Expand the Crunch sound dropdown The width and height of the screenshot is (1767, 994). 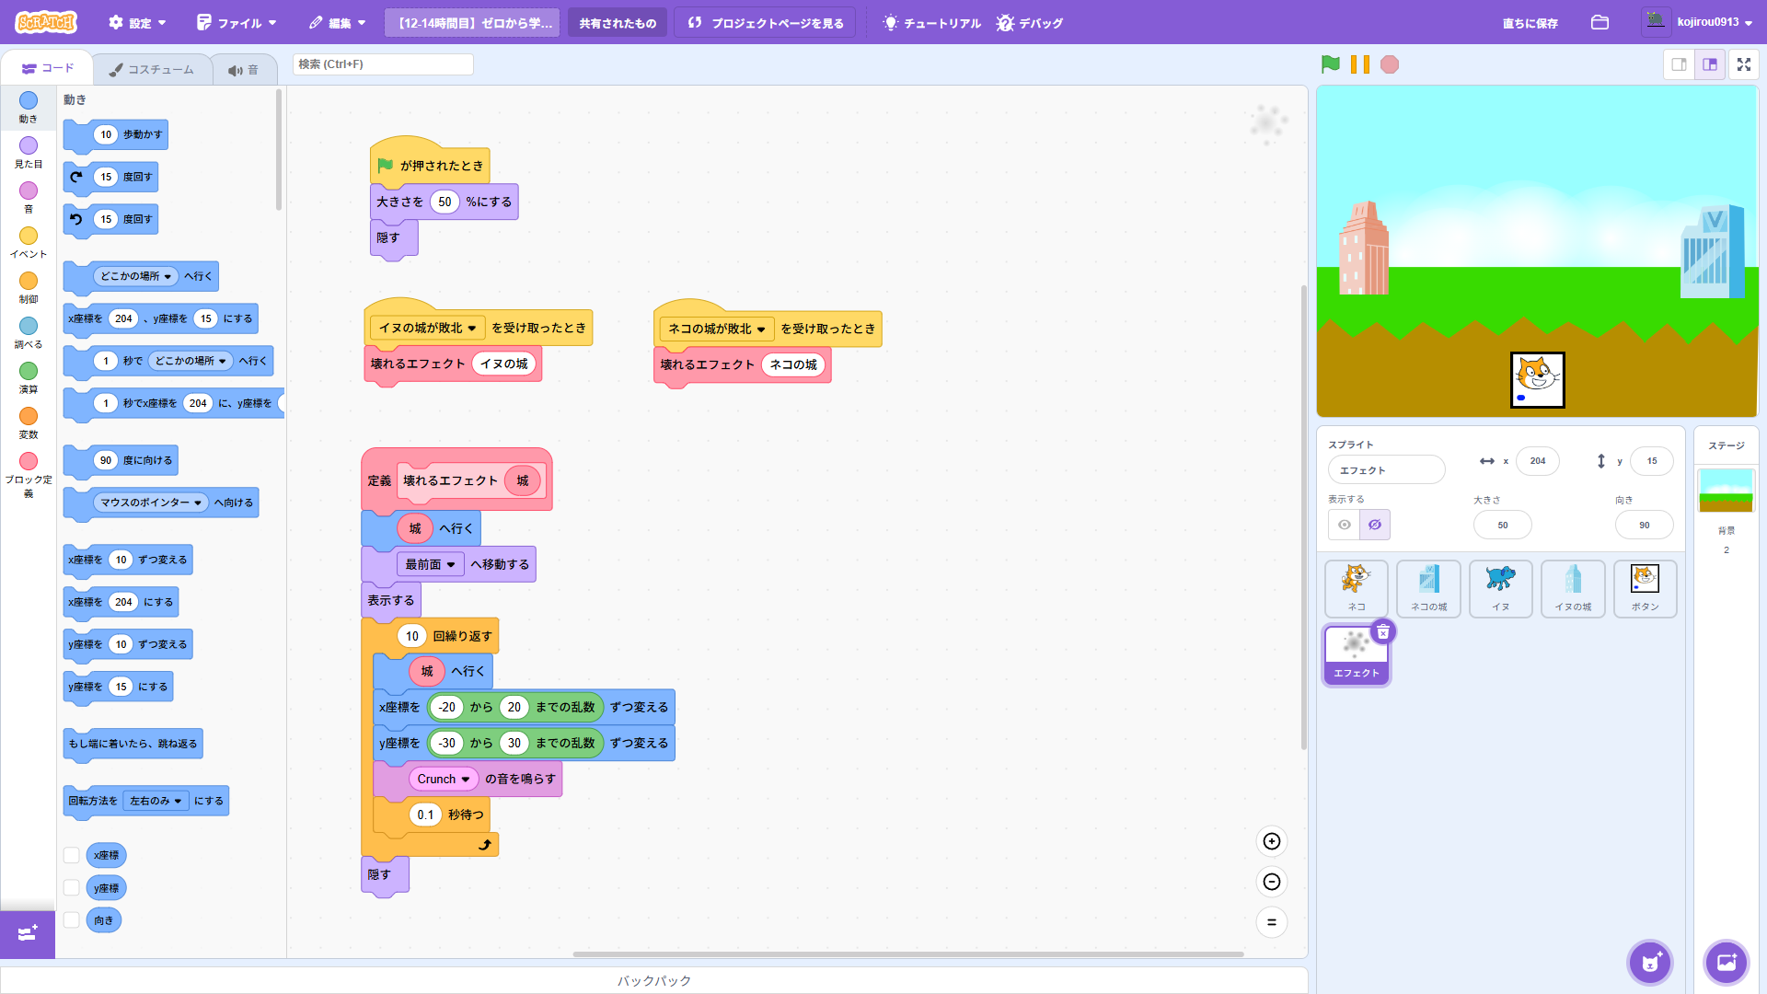466,780
